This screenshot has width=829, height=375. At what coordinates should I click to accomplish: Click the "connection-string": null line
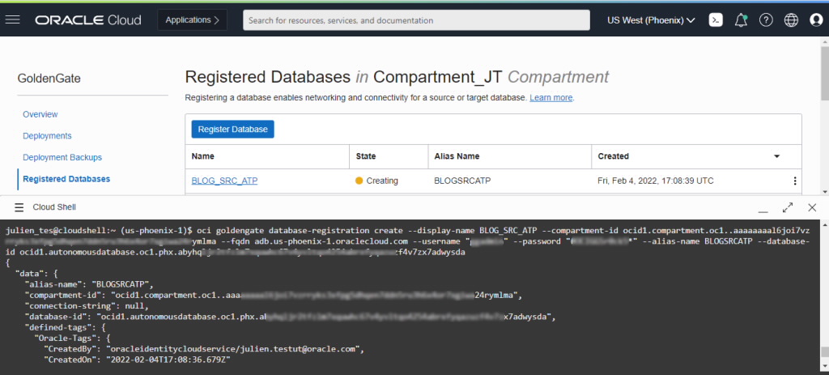[87, 306]
